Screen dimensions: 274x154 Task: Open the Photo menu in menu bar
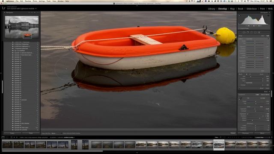[x=35, y=1]
